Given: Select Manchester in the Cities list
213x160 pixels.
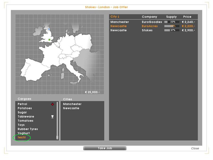Looking at the screenshot, I should [72, 104].
